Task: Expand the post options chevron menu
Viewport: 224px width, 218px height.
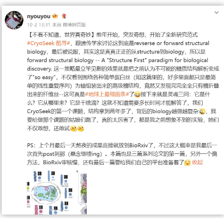Action: (x=216, y=13)
